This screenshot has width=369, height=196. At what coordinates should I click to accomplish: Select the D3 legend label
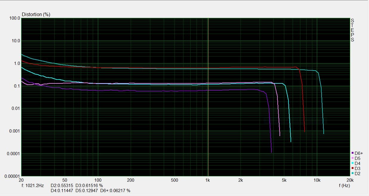pyautogui.click(x=357, y=168)
